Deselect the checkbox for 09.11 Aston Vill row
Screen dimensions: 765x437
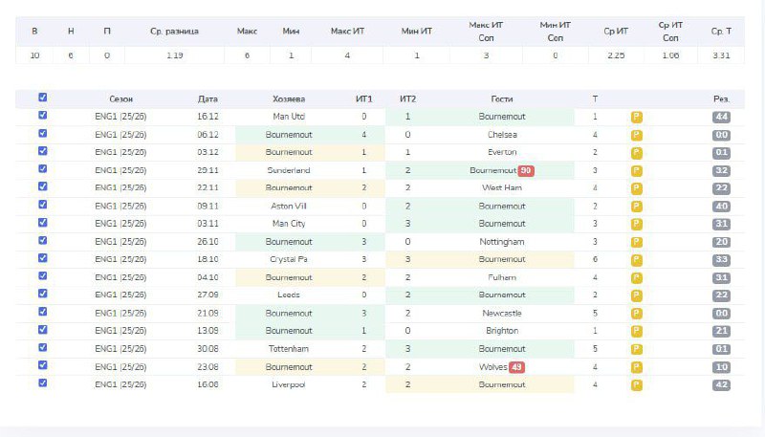coord(42,205)
